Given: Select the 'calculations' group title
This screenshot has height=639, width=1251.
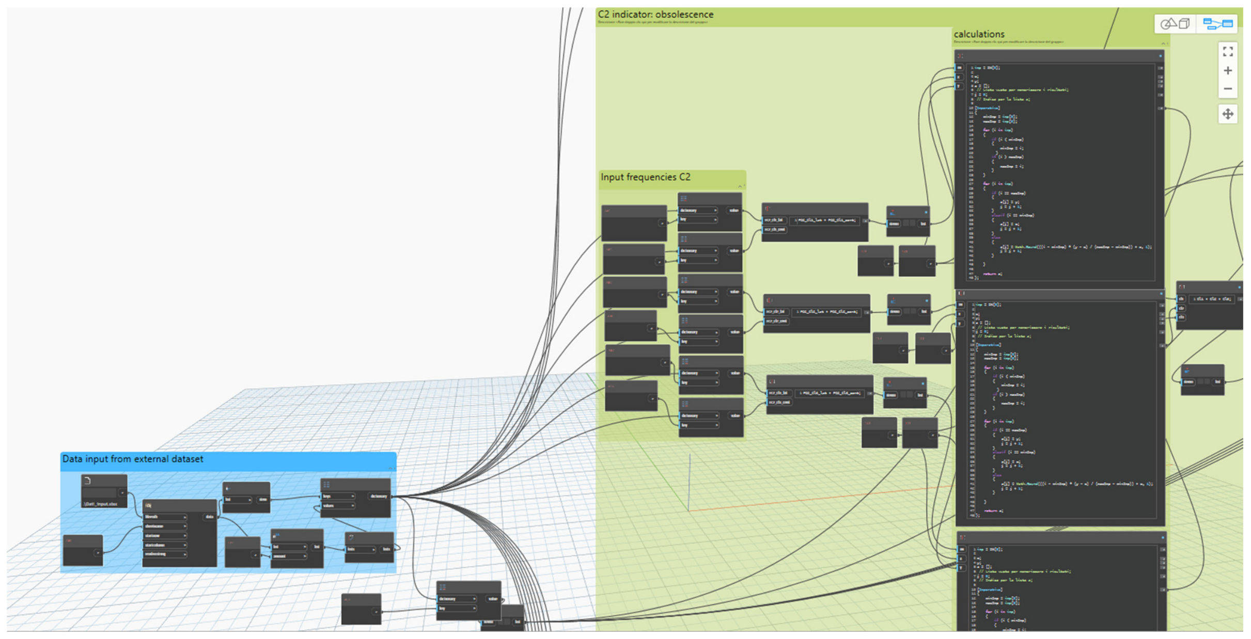Looking at the screenshot, I should point(979,34).
